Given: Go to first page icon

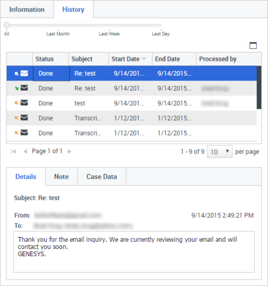Looking at the screenshot, I should point(13,152).
